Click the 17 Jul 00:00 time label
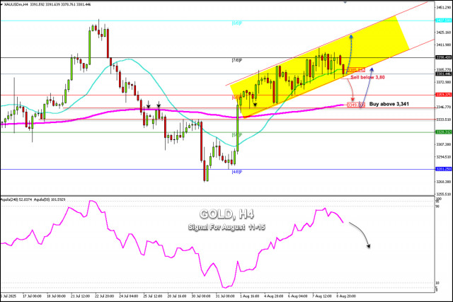Screen dimensions: 453x302 (32, 296)
